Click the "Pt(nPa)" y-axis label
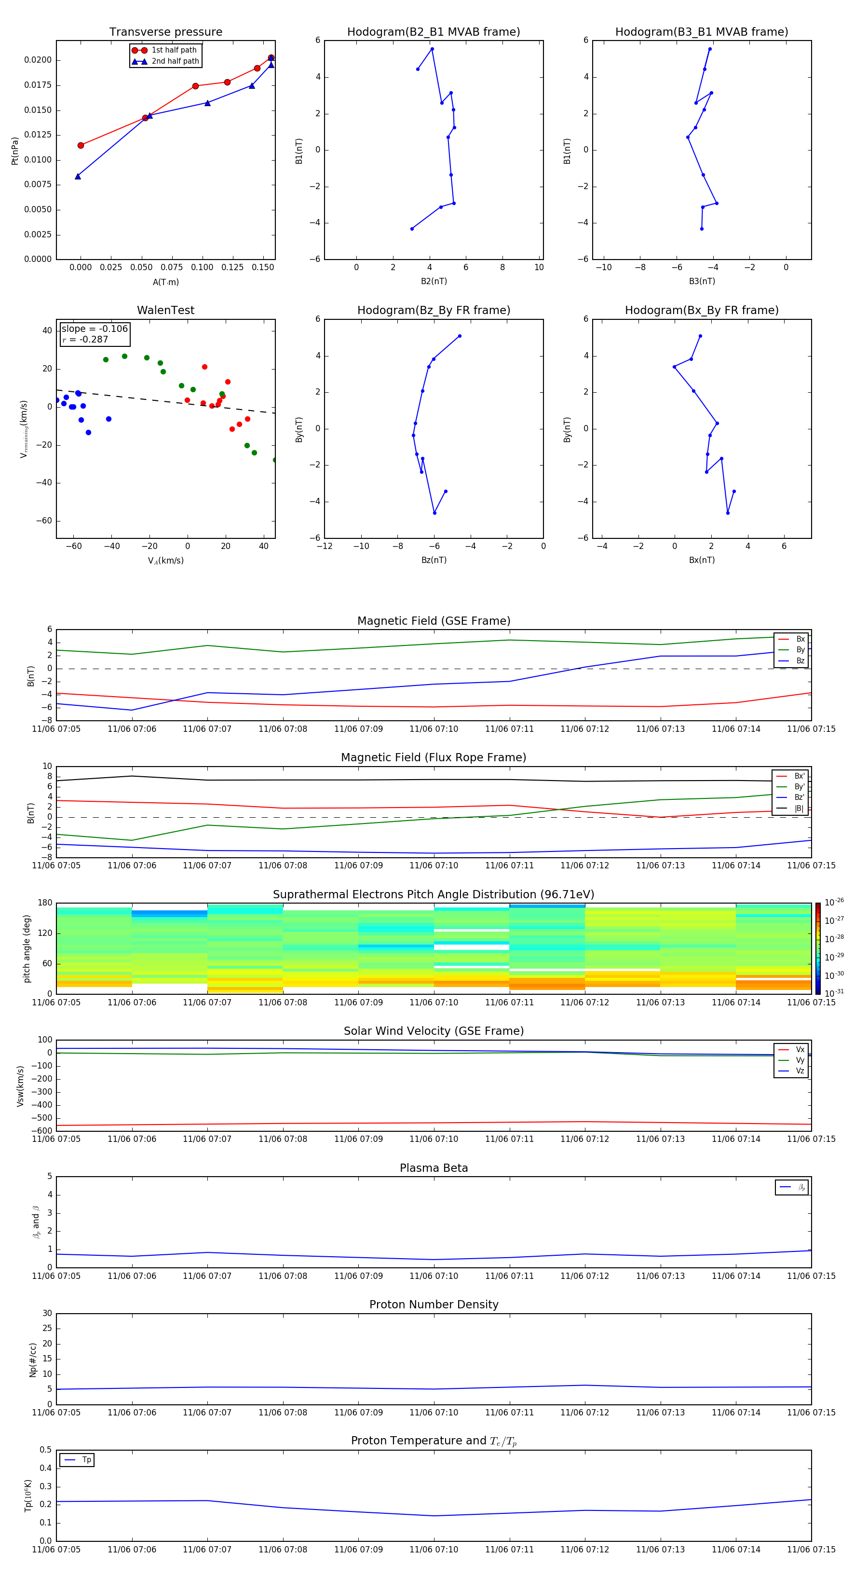The width and height of the screenshot is (868, 1592). click(15, 150)
